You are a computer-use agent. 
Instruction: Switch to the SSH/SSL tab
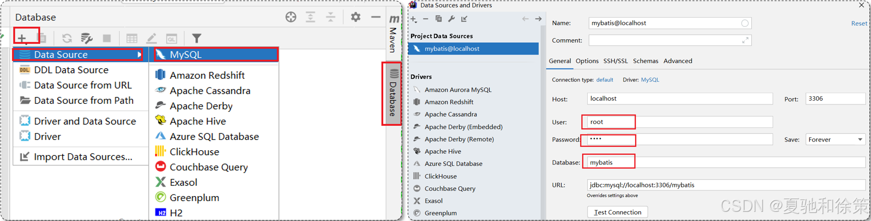616,61
